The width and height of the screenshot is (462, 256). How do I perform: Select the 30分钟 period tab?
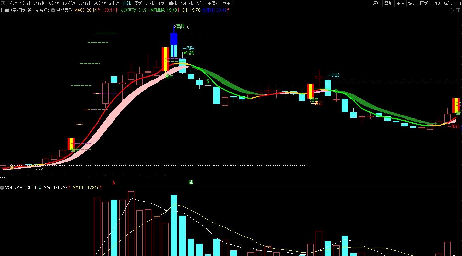(x=84, y=3)
